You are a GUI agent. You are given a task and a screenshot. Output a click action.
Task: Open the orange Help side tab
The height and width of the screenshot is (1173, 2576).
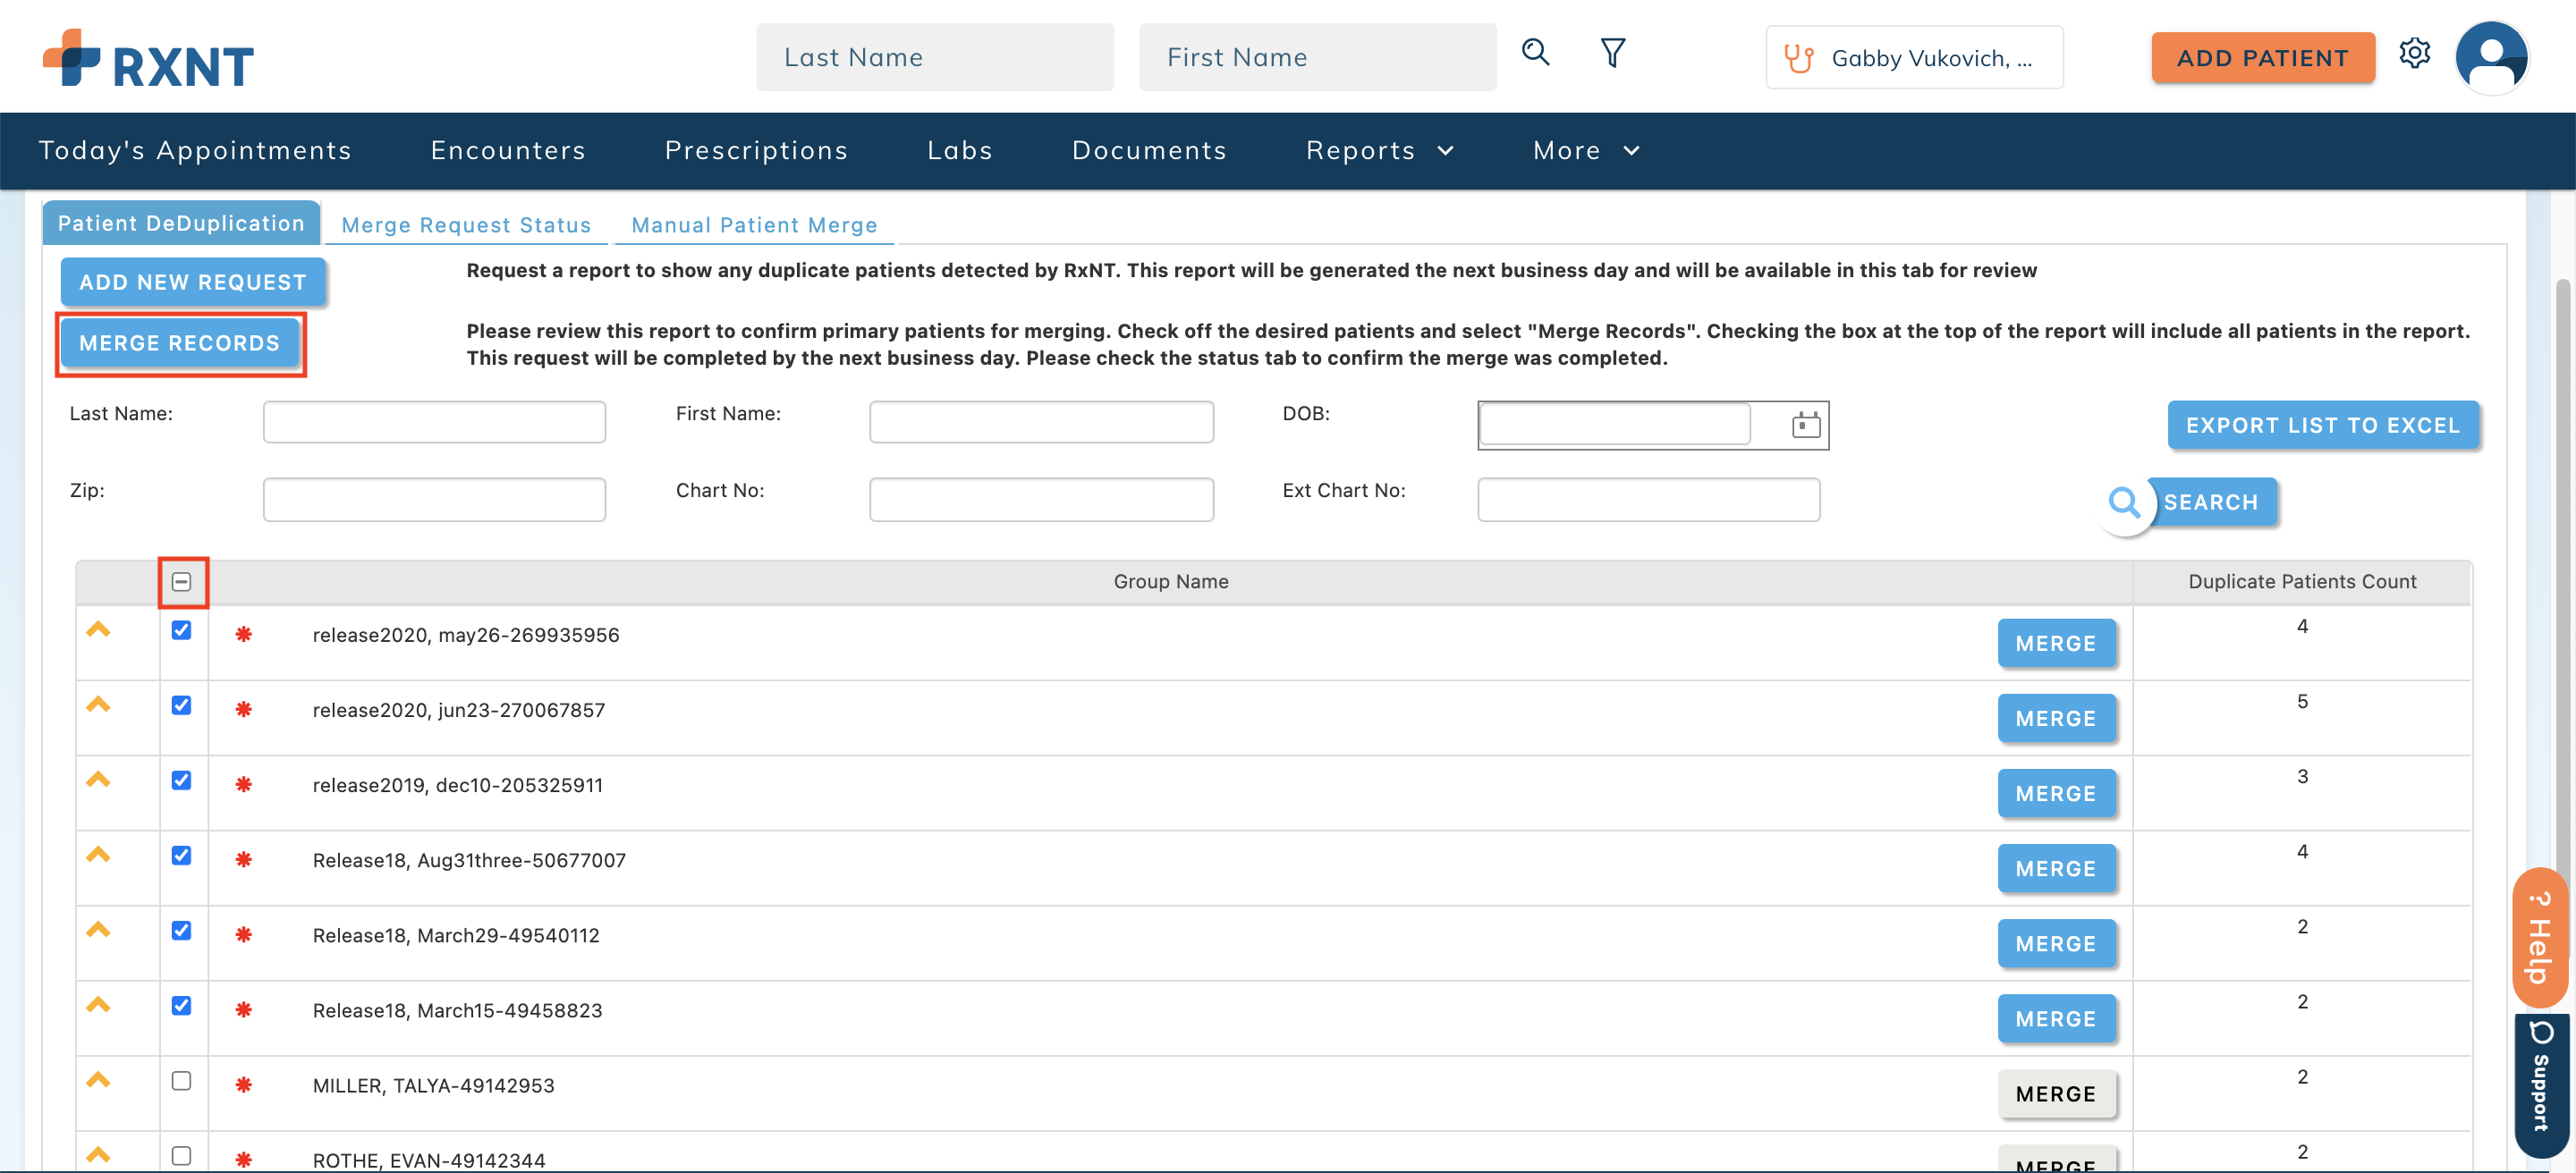click(2540, 938)
